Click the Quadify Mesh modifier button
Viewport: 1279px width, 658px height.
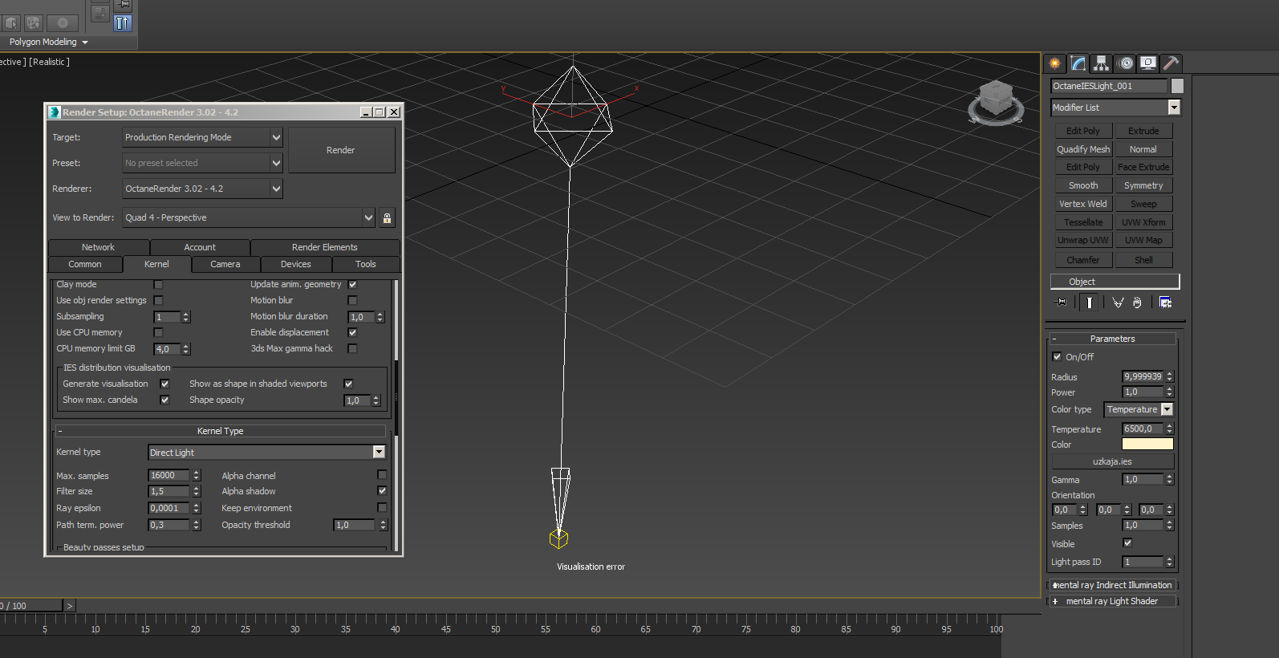1083,149
